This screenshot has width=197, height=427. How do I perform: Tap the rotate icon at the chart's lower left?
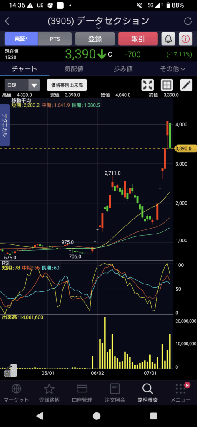tap(10, 371)
